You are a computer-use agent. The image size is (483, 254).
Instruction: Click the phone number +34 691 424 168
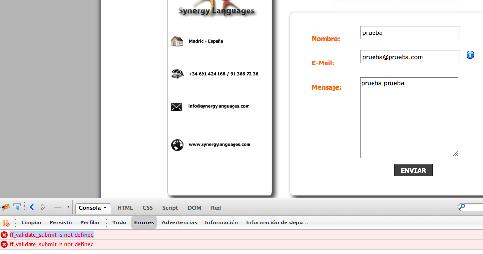point(207,74)
